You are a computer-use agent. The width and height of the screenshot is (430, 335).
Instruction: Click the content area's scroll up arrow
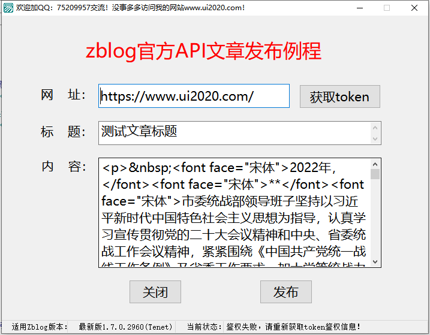pos(375,164)
